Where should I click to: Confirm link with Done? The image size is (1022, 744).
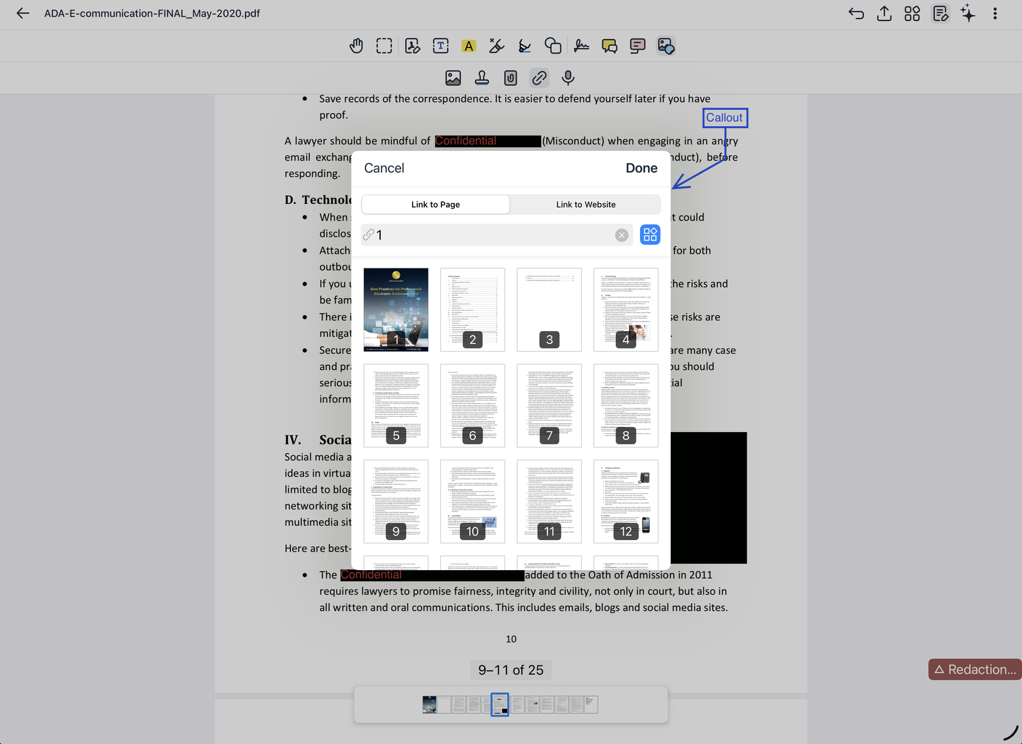(x=641, y=168)
